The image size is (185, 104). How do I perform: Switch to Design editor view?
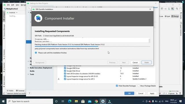click(x=175, y=16)
